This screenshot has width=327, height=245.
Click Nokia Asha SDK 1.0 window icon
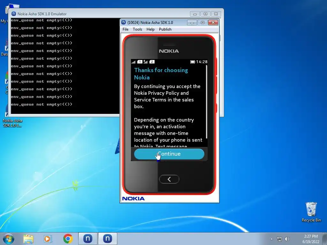point(124,23)
